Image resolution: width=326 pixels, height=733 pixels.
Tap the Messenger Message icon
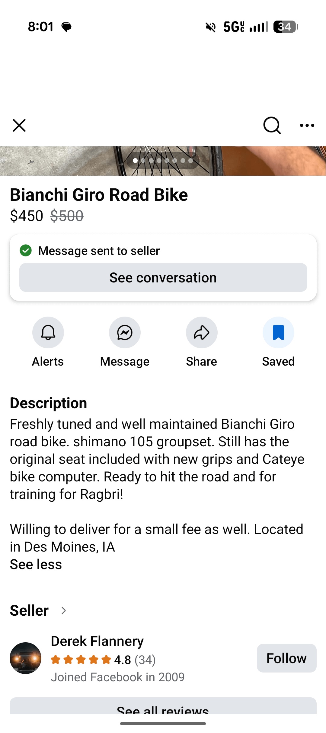click(x=125, y=333)
